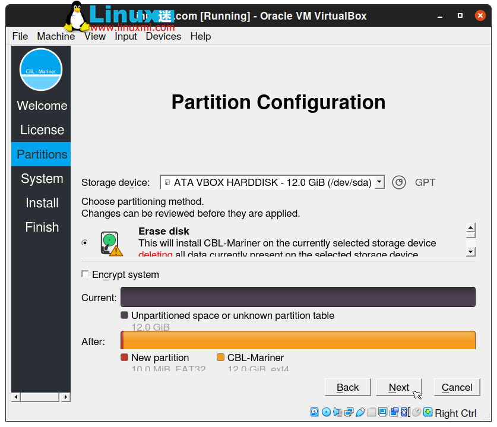Click the Welcome step in sidebar
The height and width of the screenshot is (427, 497).
[x=42, y=106]
